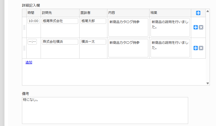
Task: Click the 株式会社横浜 visit destination field
Action: pos(60,42)
